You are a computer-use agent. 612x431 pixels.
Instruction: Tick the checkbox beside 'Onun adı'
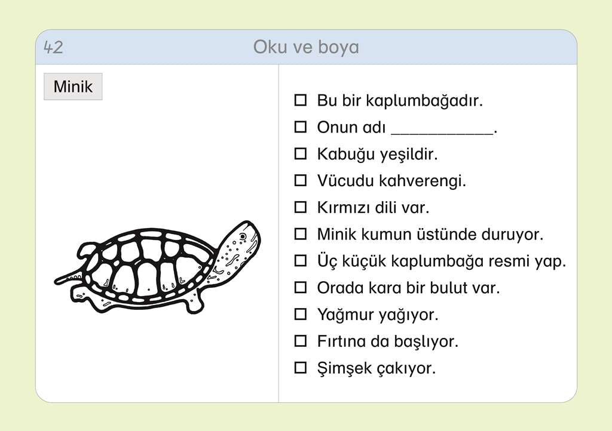tap(300, 127)
